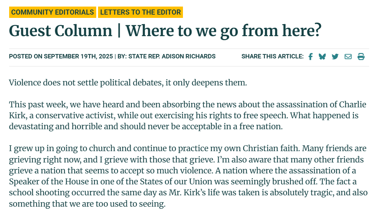Open the Letters to the Editor tag
The width and height of the screenshot is (371, 211).
(140, 12)
